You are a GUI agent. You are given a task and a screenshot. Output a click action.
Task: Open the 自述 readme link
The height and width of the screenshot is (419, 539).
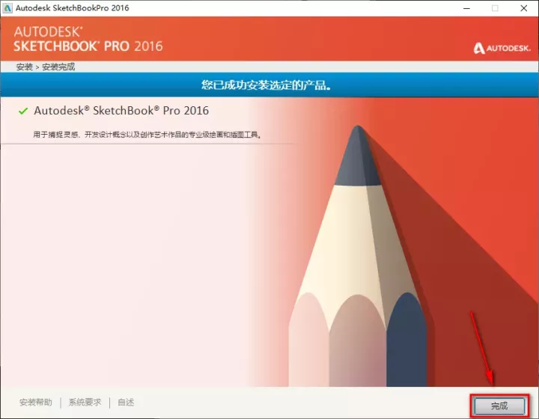tap(126, 403)
